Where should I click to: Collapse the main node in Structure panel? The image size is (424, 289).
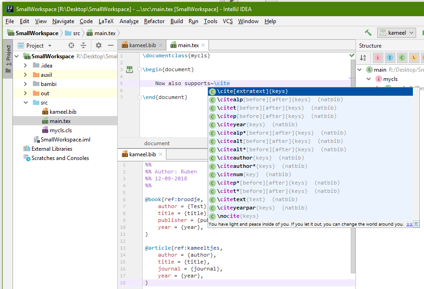(x=360, y=70)
